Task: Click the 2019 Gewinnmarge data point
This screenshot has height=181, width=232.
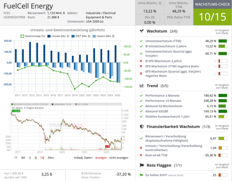Action: (75, 89)
